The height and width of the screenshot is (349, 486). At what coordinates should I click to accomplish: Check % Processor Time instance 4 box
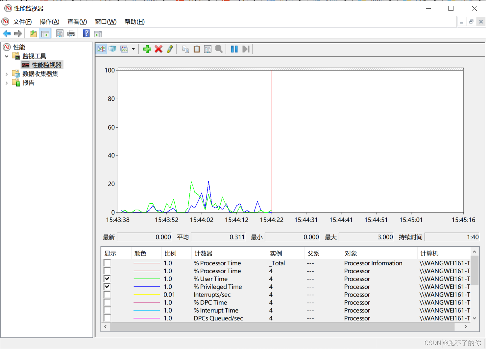(107, 271)
